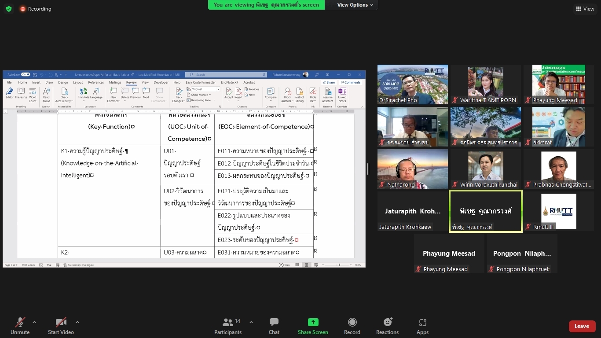Open the Zoom Chat panel
Image resolution: width=601 pixels, height=338 pixels.
pos(274,326)
